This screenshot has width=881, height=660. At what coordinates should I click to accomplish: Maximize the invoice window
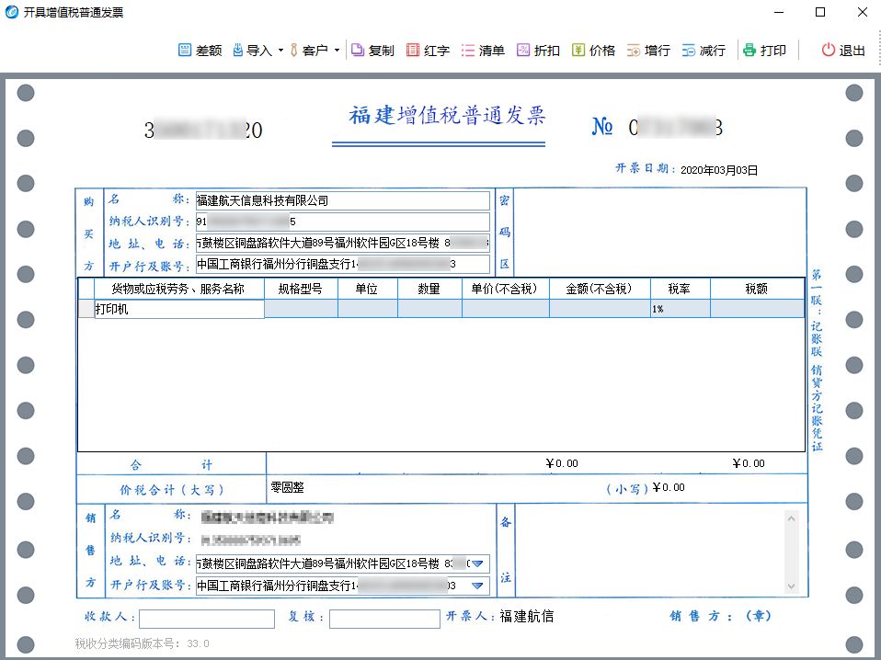820,12
